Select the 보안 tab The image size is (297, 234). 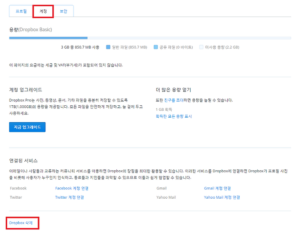pos(64,12)
